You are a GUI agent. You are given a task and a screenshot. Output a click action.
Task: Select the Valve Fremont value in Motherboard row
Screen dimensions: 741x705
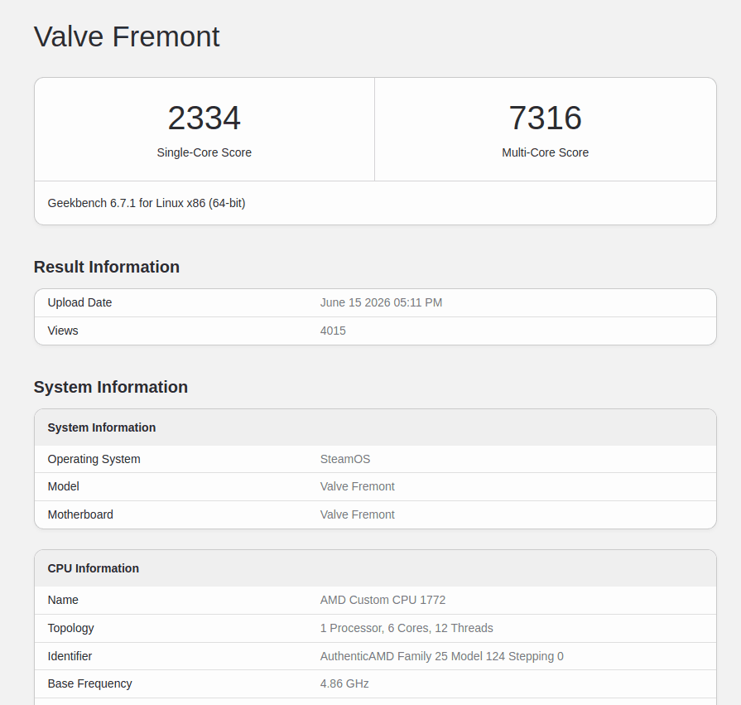[x=358, y=514]
